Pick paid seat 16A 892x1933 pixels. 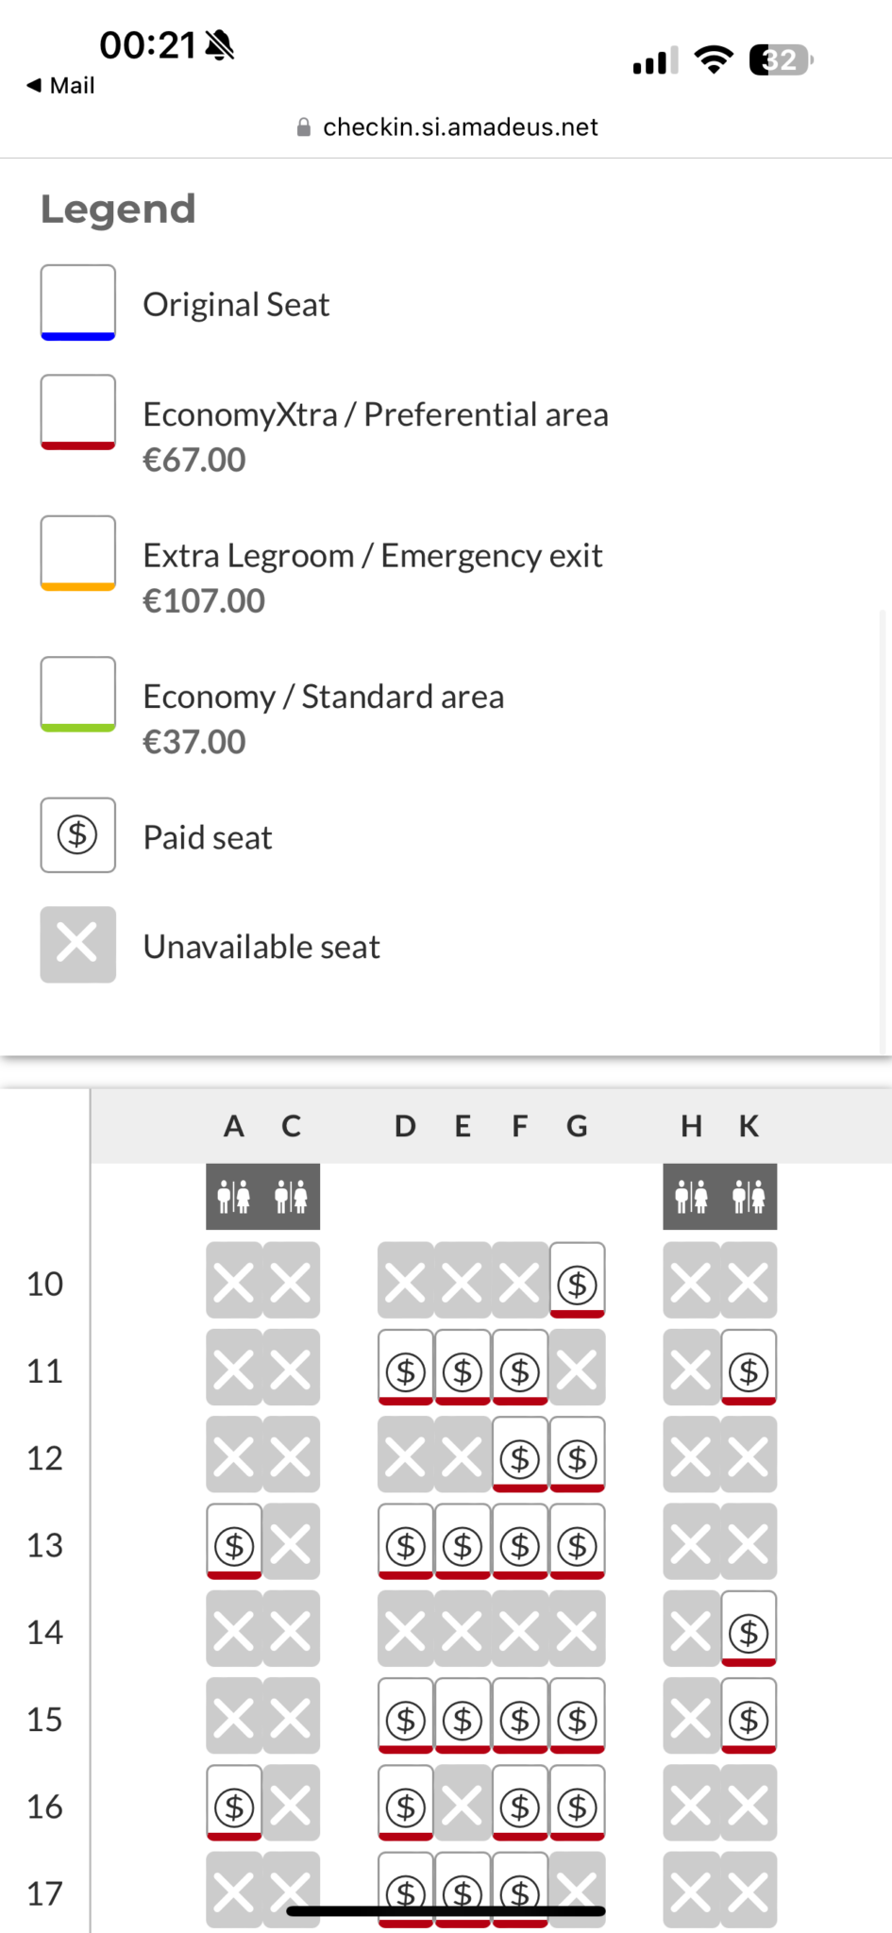tap(234, 1805)
